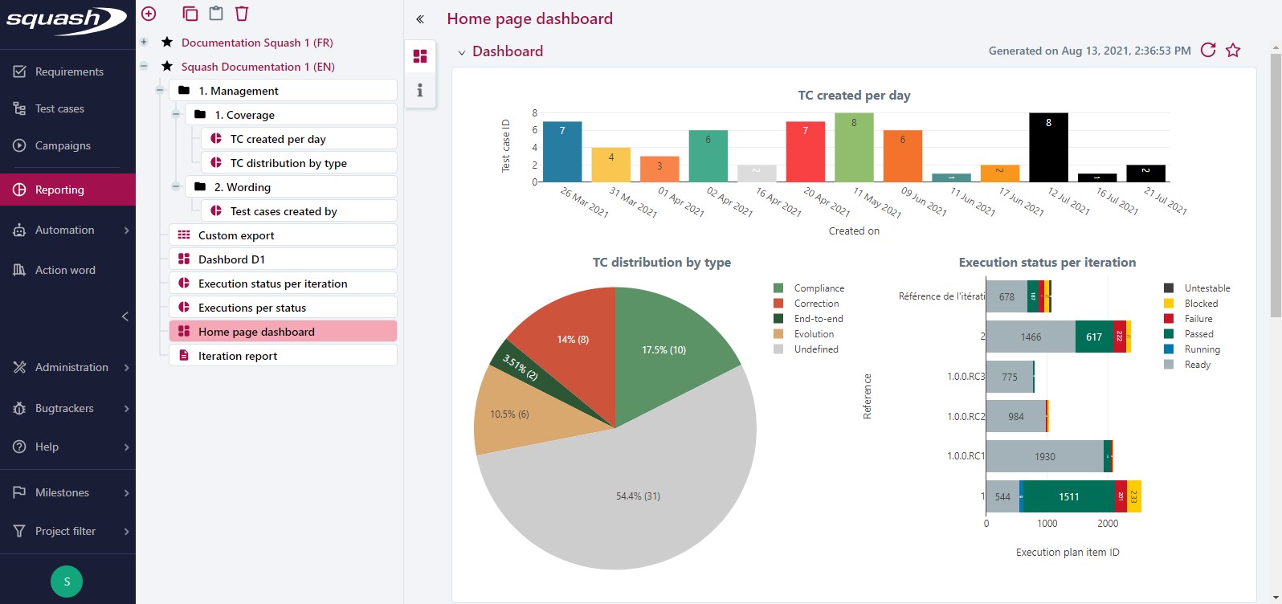Click the add new item plus icon
Viewport: 1282px width, 604px height.
click(x=149, y=14)
